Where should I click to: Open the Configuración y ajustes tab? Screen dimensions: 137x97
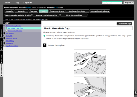click(77, 11)
